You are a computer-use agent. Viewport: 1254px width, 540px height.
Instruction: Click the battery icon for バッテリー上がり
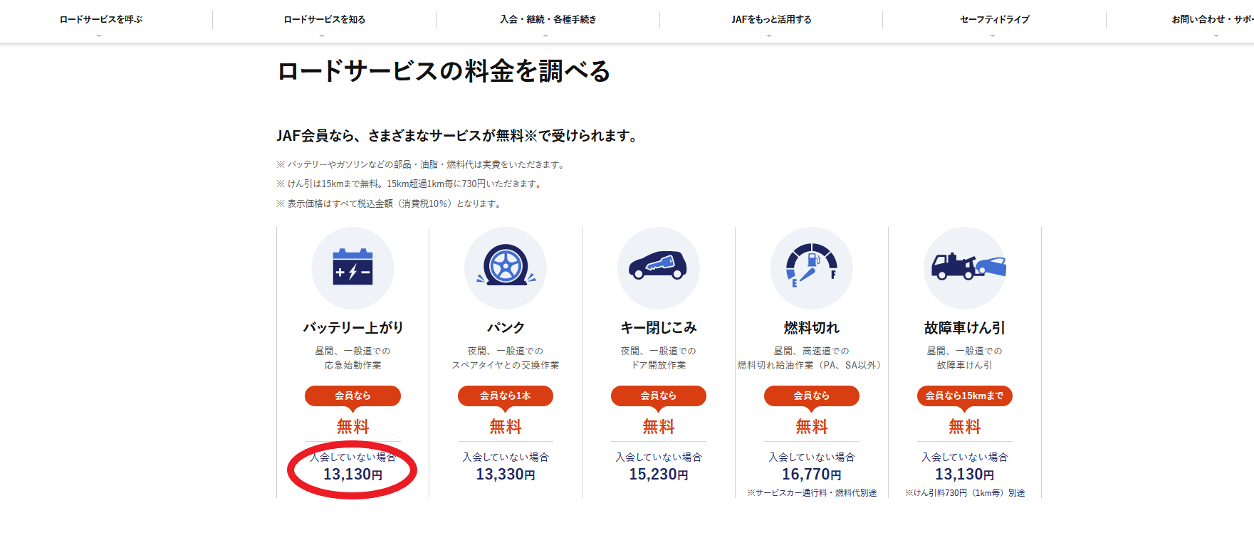point(352,268)
